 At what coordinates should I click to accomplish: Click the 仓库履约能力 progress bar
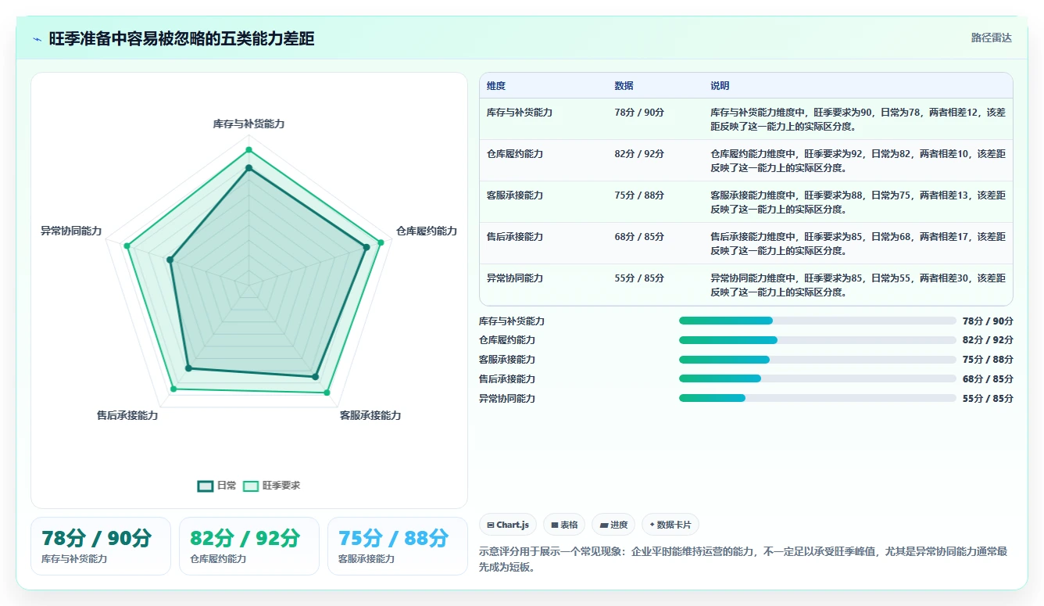[817, 340]
